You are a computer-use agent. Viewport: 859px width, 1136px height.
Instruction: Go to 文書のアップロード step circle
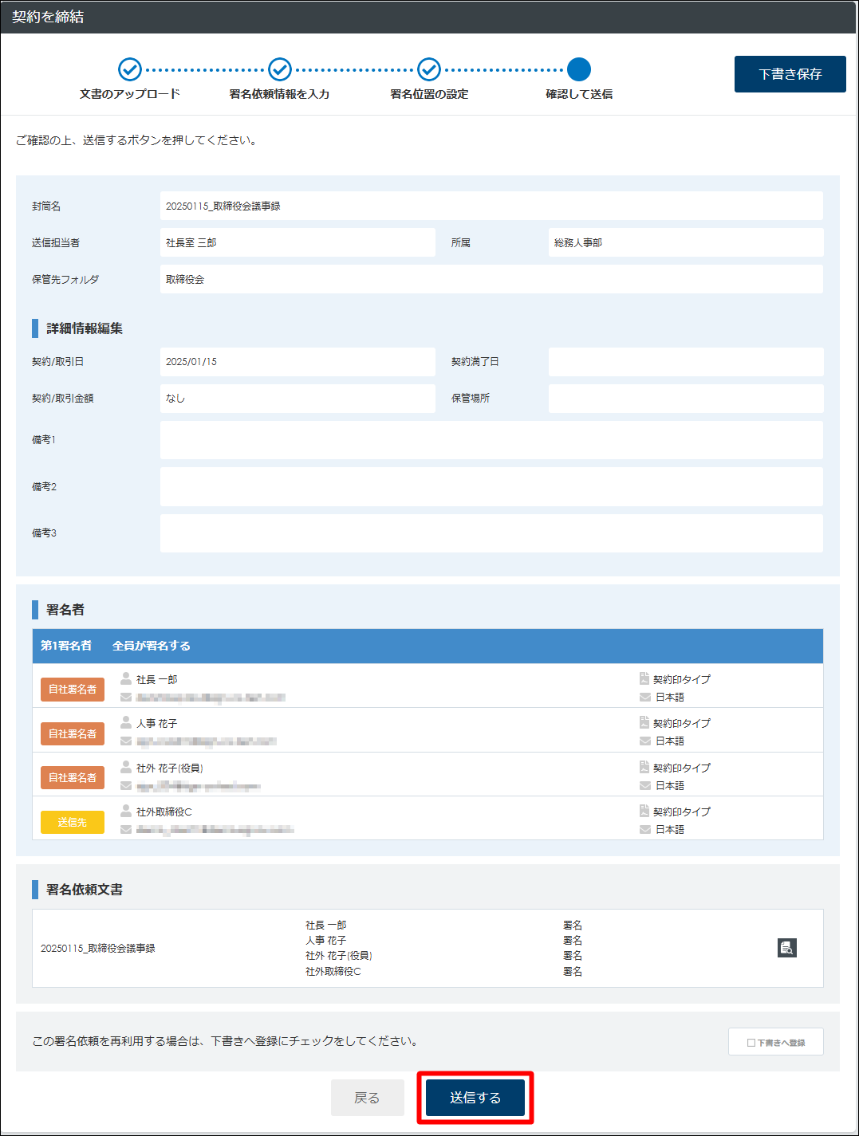pos(130,69)
